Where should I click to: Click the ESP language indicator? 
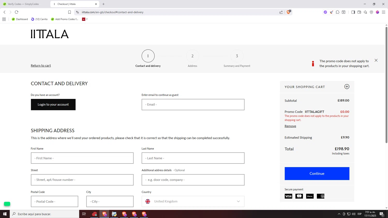[x=360, y=214]
